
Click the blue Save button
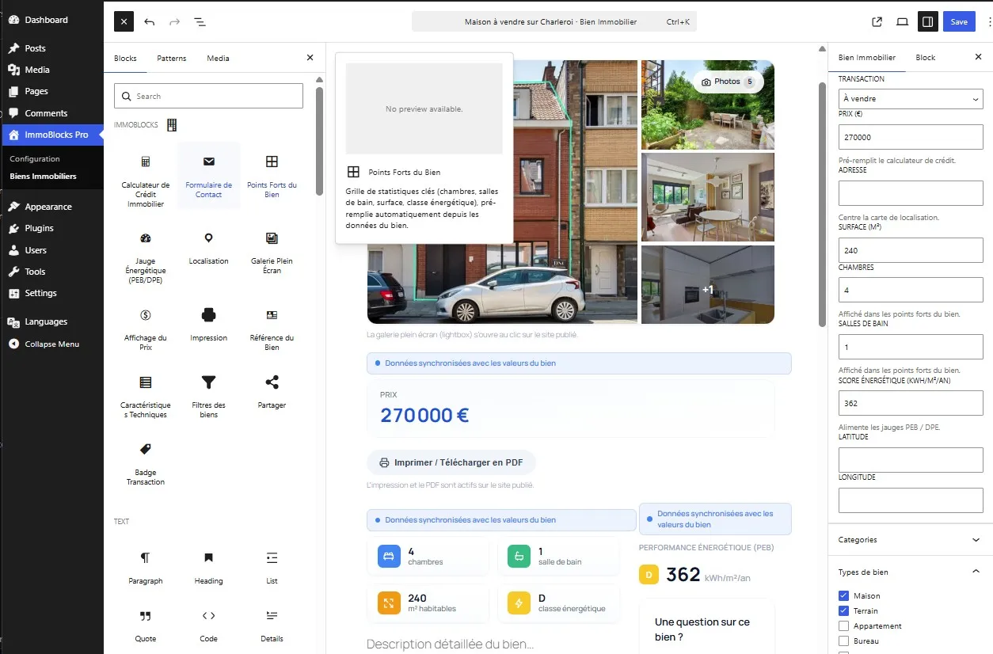tap(959, 21)
